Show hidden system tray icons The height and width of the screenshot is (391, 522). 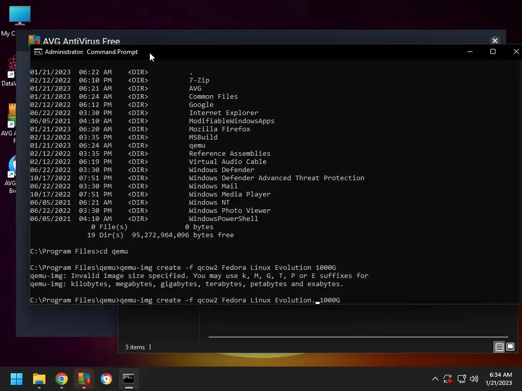click(x=435, y=379)
